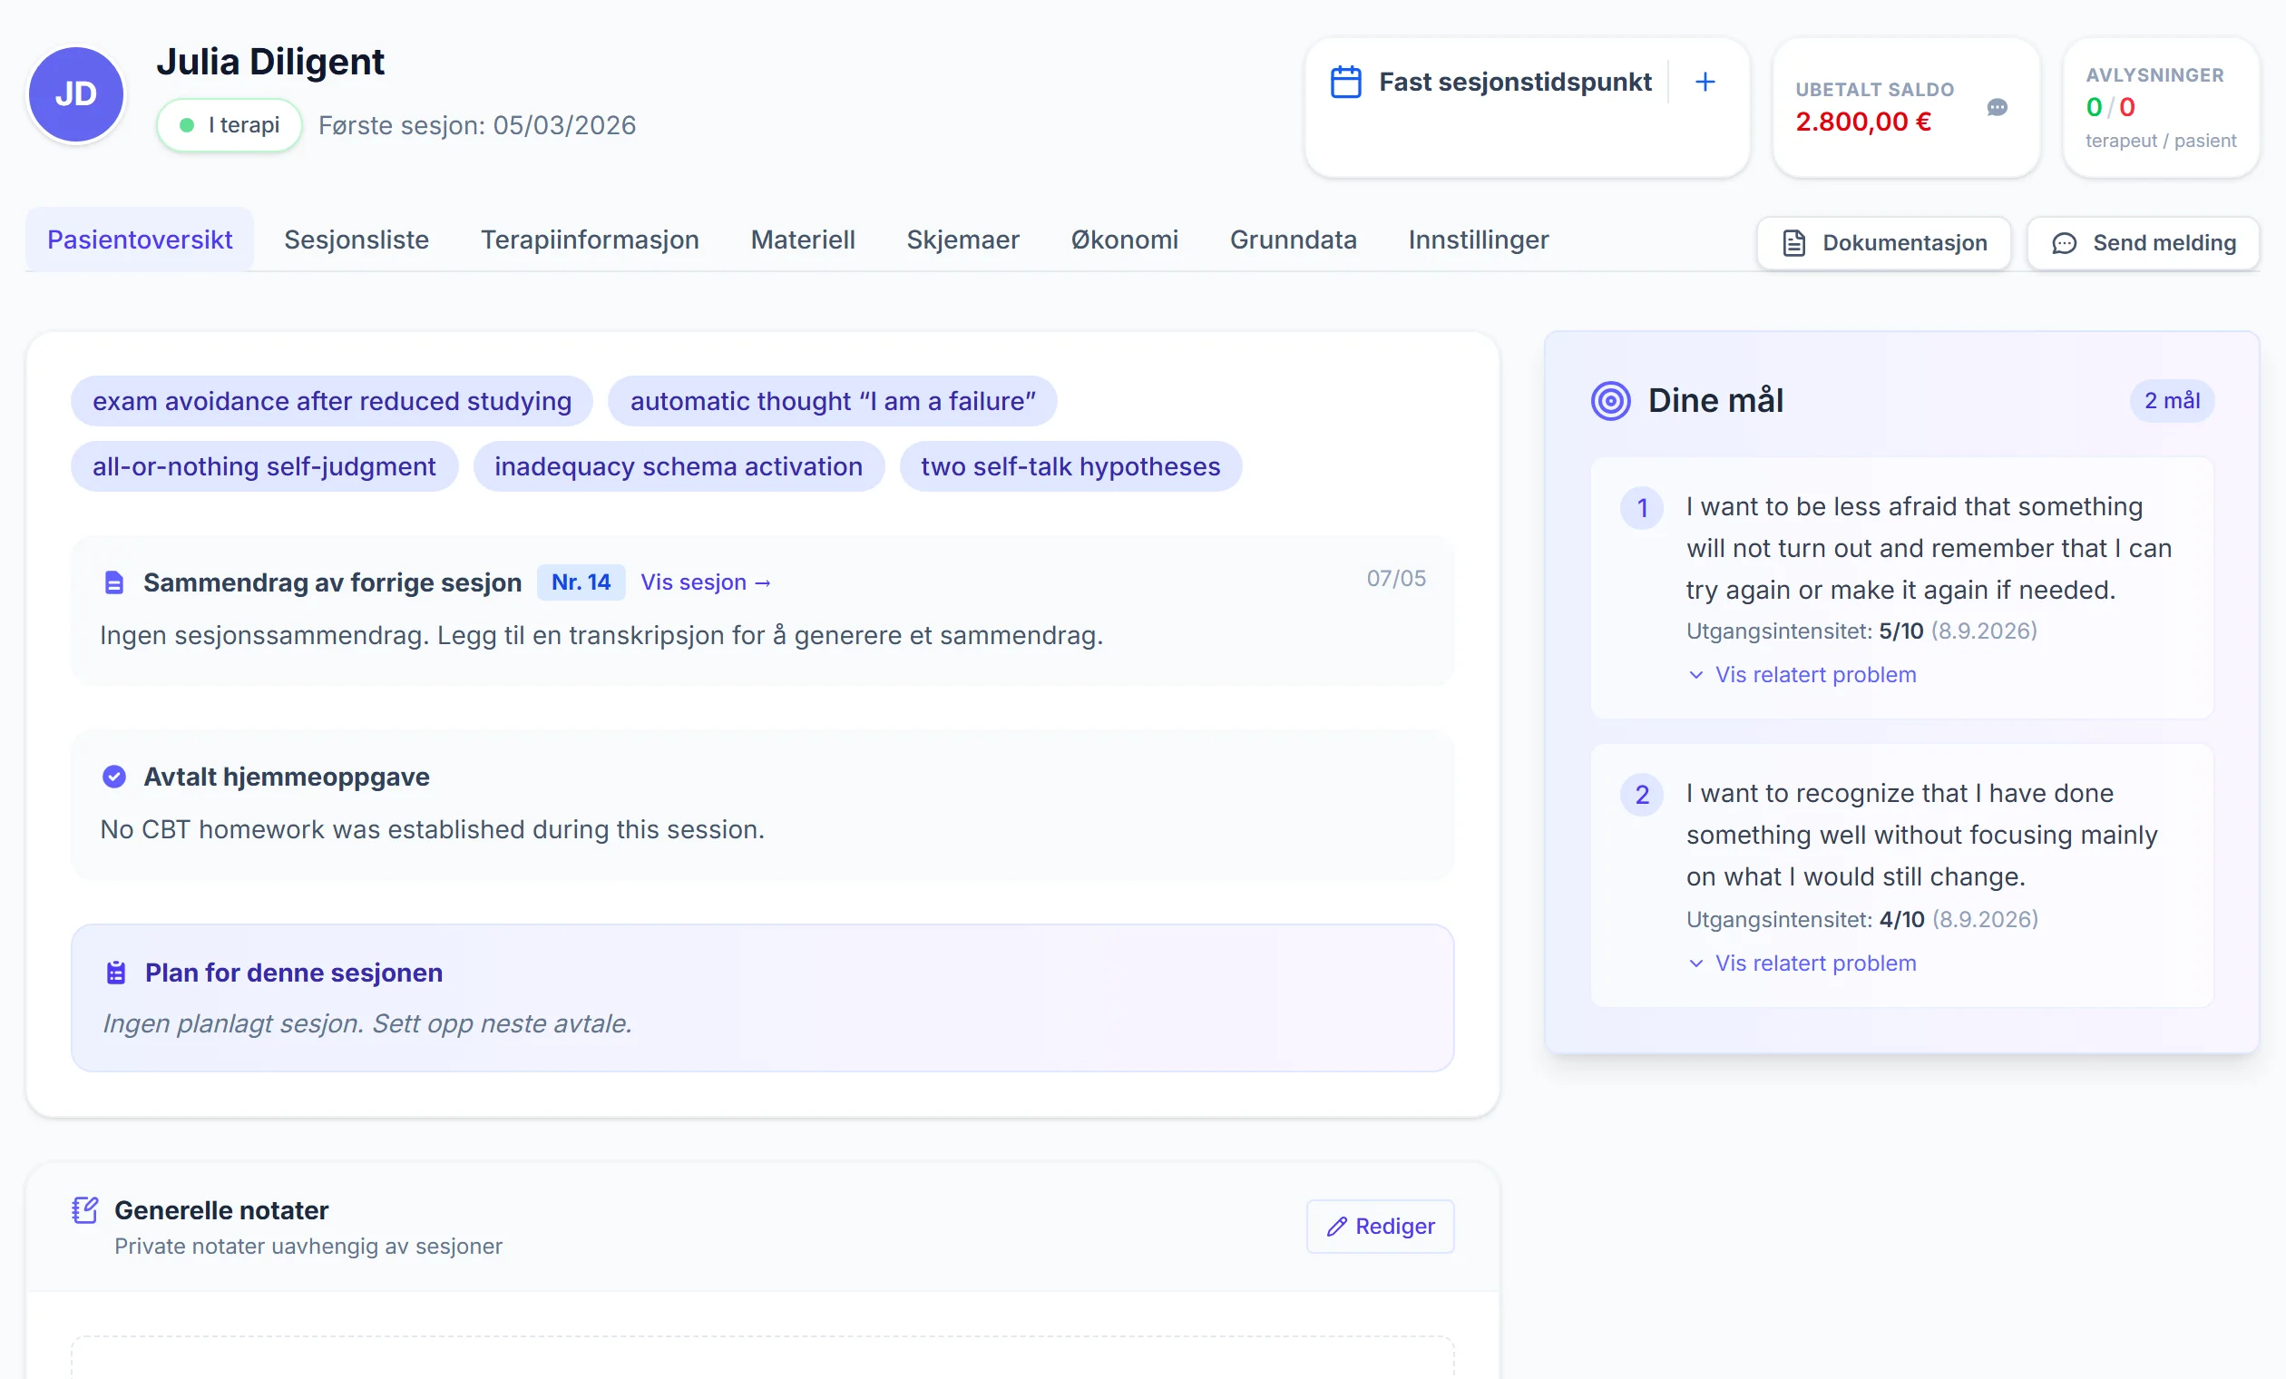Click the checkmark icon beside Avtalt hjemmeoppgave
Screen dimensions: 2286x1379
114,777
